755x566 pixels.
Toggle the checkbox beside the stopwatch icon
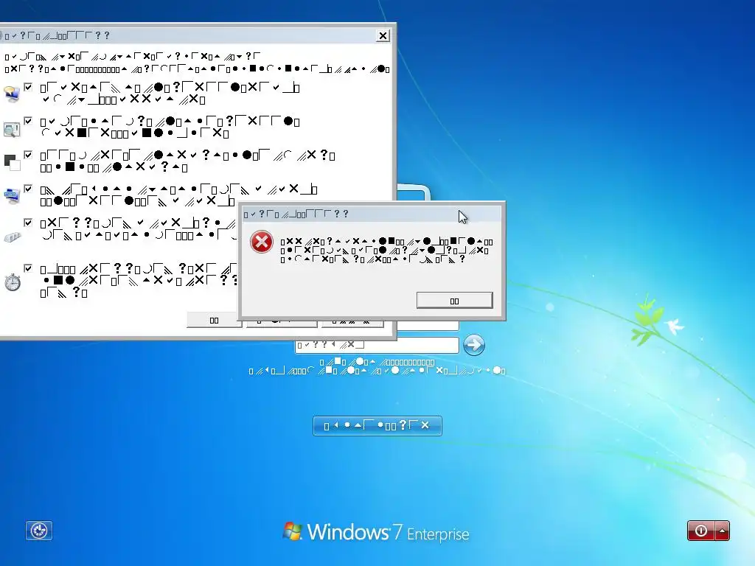[x=29, y=268]
